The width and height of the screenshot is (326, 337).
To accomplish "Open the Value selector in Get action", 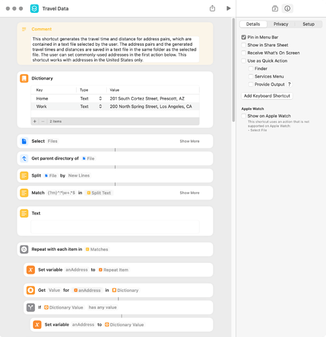I will click(x=54, y=290).
